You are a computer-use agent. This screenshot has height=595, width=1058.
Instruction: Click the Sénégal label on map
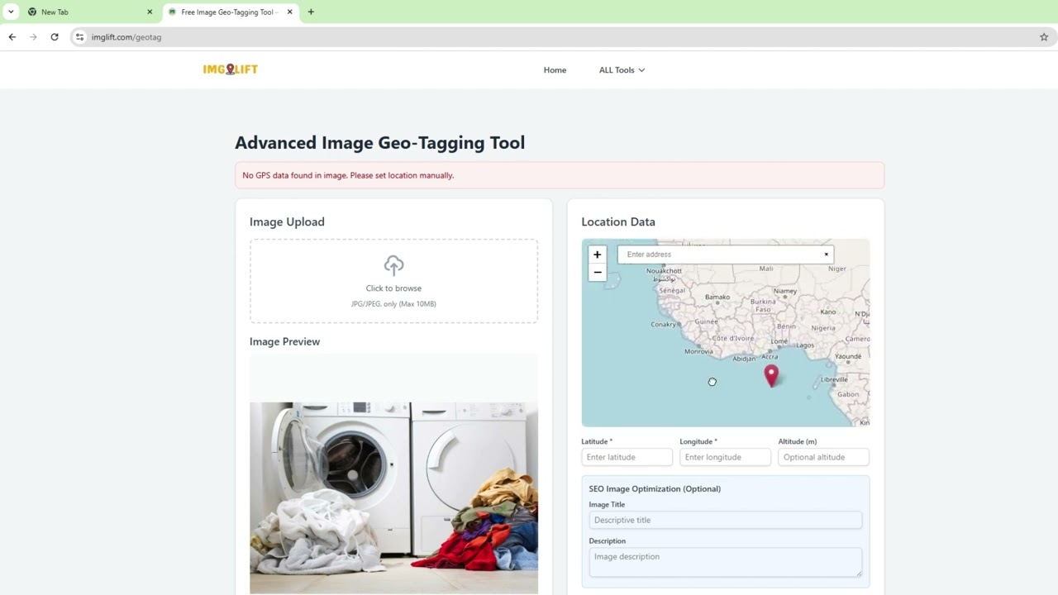(672, 291)
